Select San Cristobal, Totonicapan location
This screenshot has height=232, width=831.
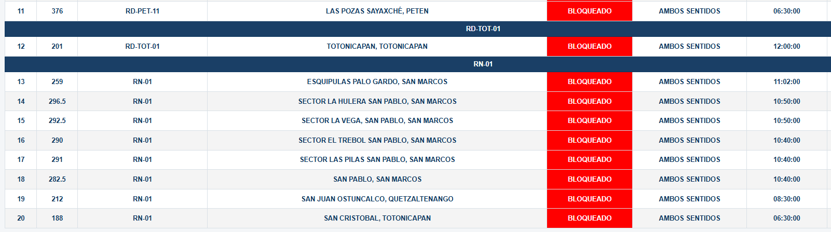coord(377,218)
